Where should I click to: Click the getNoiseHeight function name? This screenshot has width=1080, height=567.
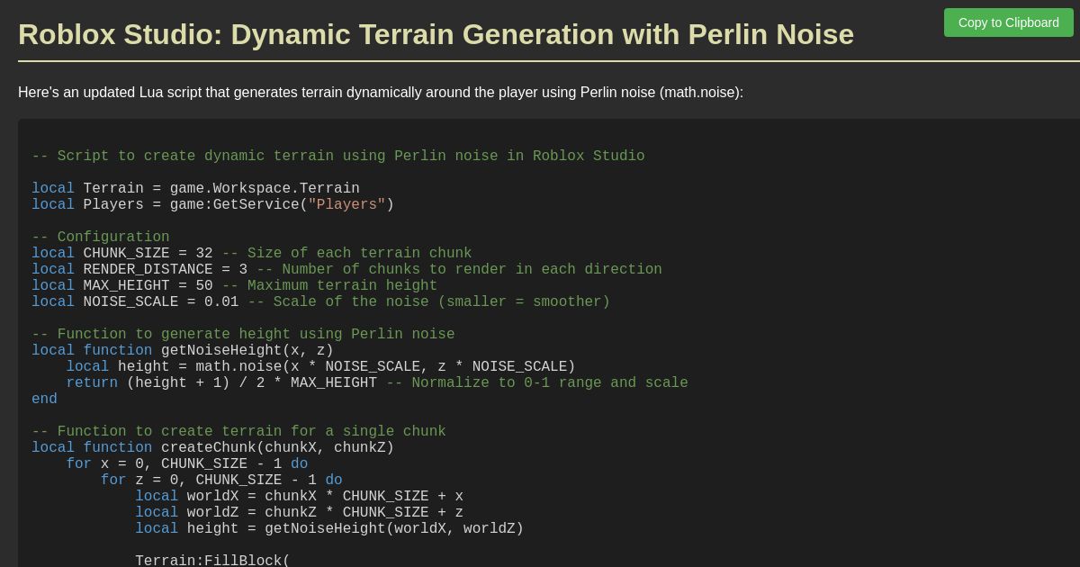pos(220,350)
